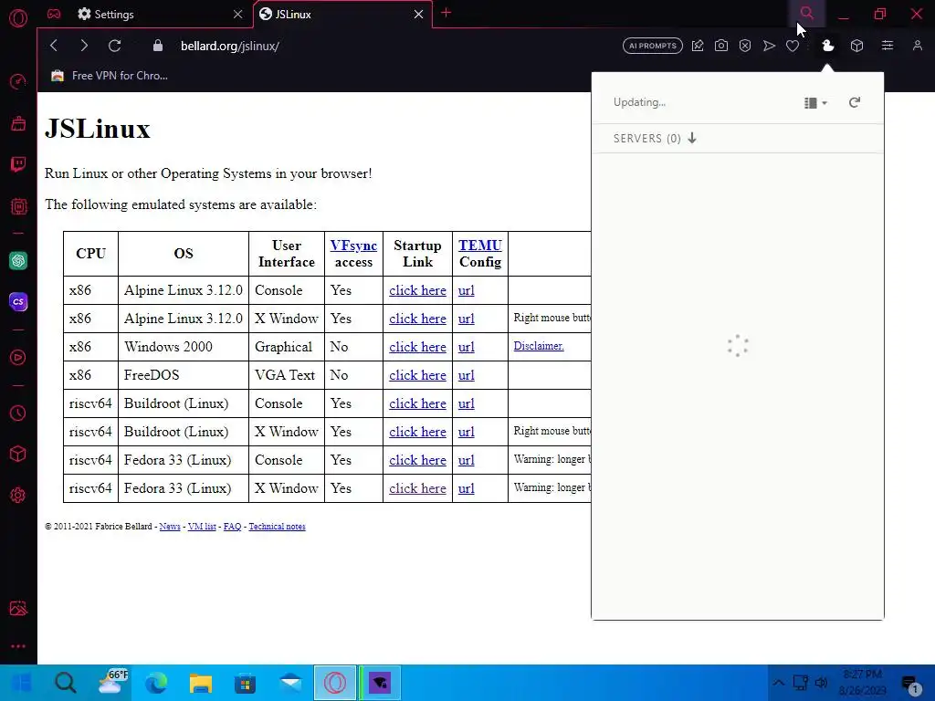The image size is (935, 701).
Task: Open My Flow send icon
Action: coord(769,46)
